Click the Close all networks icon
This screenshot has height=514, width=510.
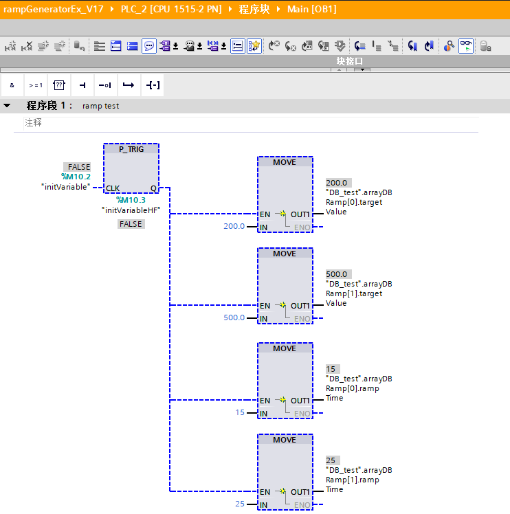115,46
